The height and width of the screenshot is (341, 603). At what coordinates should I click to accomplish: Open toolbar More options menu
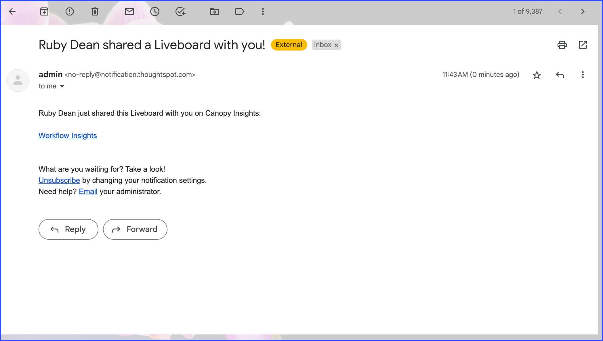click(x=263, y=11)
